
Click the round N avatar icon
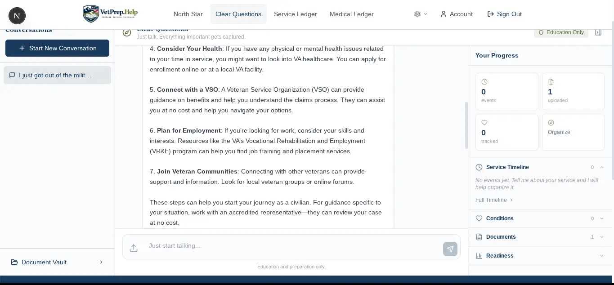tap(17, 16)
